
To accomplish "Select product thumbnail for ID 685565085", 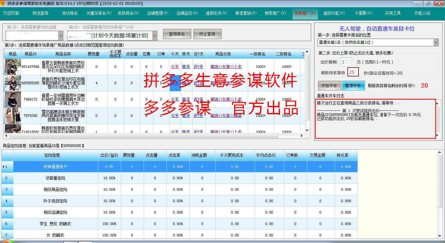I will point(13,83).
